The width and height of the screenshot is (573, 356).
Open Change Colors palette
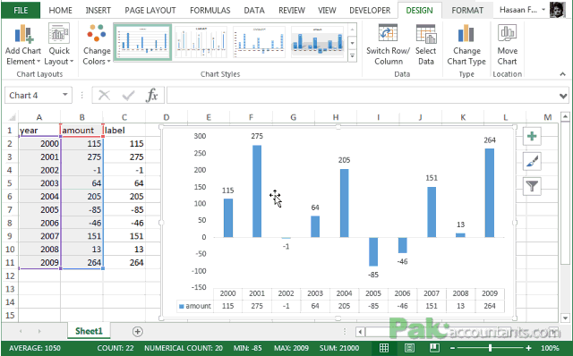(x=97, y=45)
